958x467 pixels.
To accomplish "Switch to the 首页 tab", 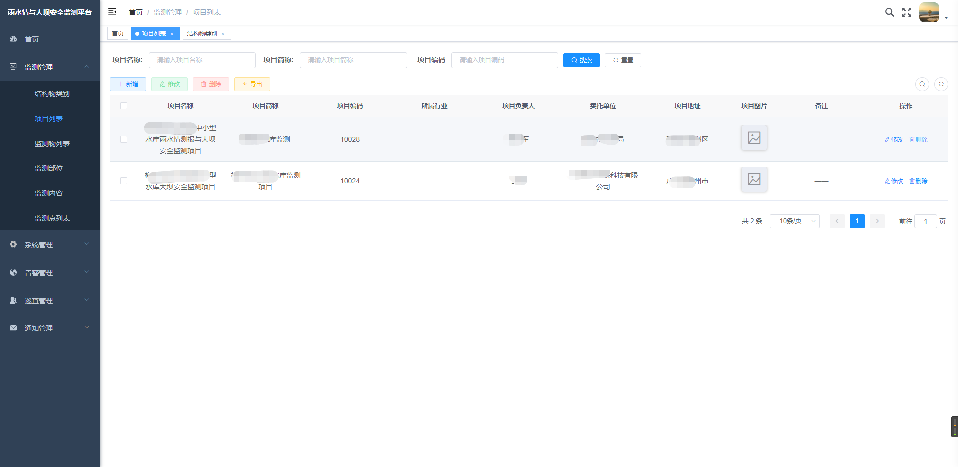I will (x=118, y=34).
